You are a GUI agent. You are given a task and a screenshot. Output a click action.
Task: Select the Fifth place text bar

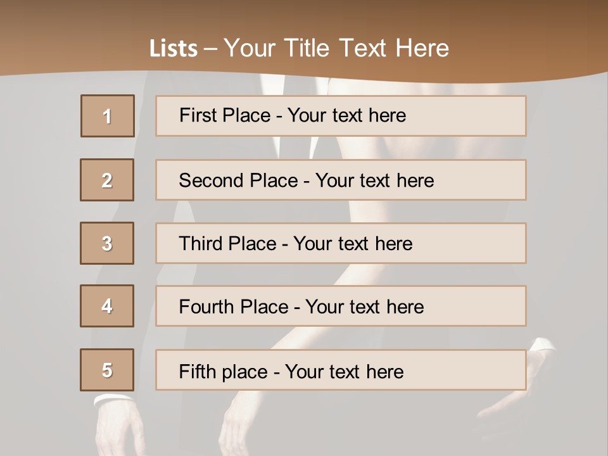(341, 370)
